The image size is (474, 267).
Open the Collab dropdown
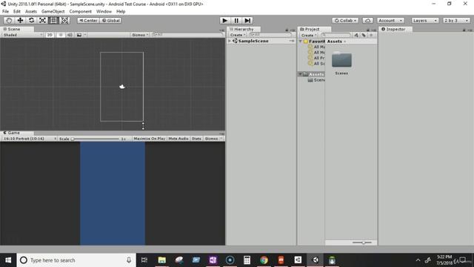pyautogui.click(x=345, y=20)
